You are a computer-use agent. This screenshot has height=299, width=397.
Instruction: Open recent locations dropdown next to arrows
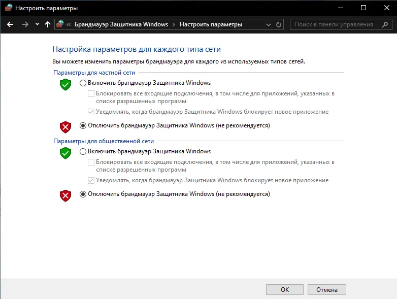coord(37,24)
